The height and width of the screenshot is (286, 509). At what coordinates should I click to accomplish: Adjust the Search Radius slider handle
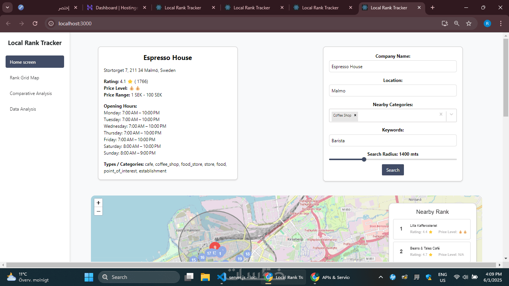click(x=364, y=159)
